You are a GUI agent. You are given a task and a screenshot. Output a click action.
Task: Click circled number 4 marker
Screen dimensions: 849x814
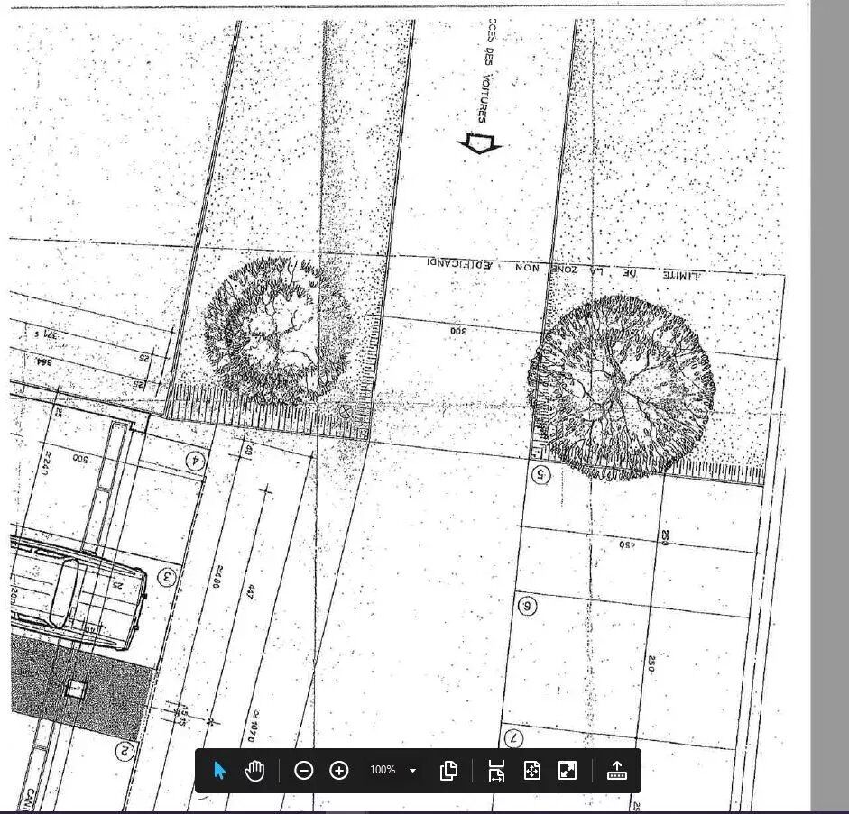(x=195, y=461)
